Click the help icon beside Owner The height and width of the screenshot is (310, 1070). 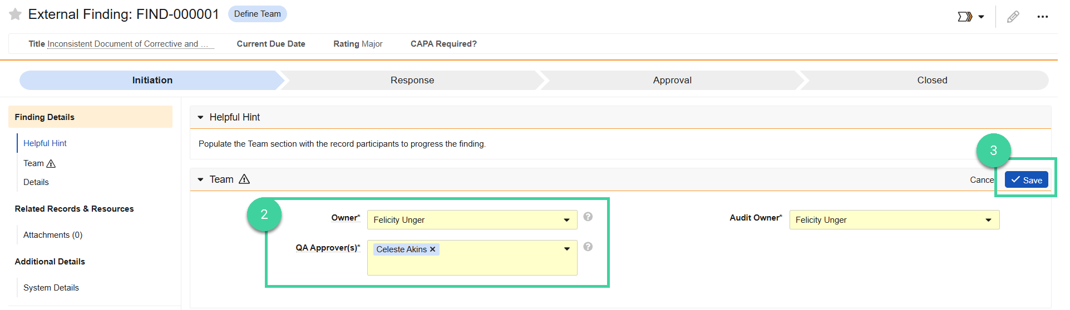coord(588,217)
